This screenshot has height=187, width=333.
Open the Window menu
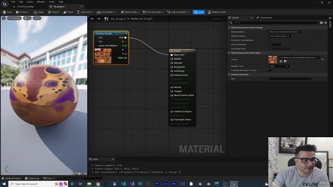point(41,2)
